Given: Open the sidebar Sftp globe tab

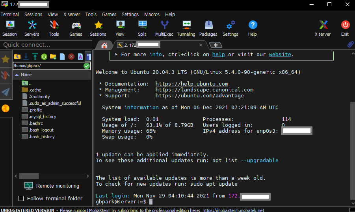Looking at the screenshot, I should pyautogui.click(x=6, y=108).
